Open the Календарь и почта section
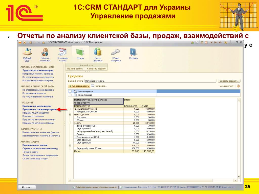The height and width of the screenshot is (194, 259). click(63, 55)
